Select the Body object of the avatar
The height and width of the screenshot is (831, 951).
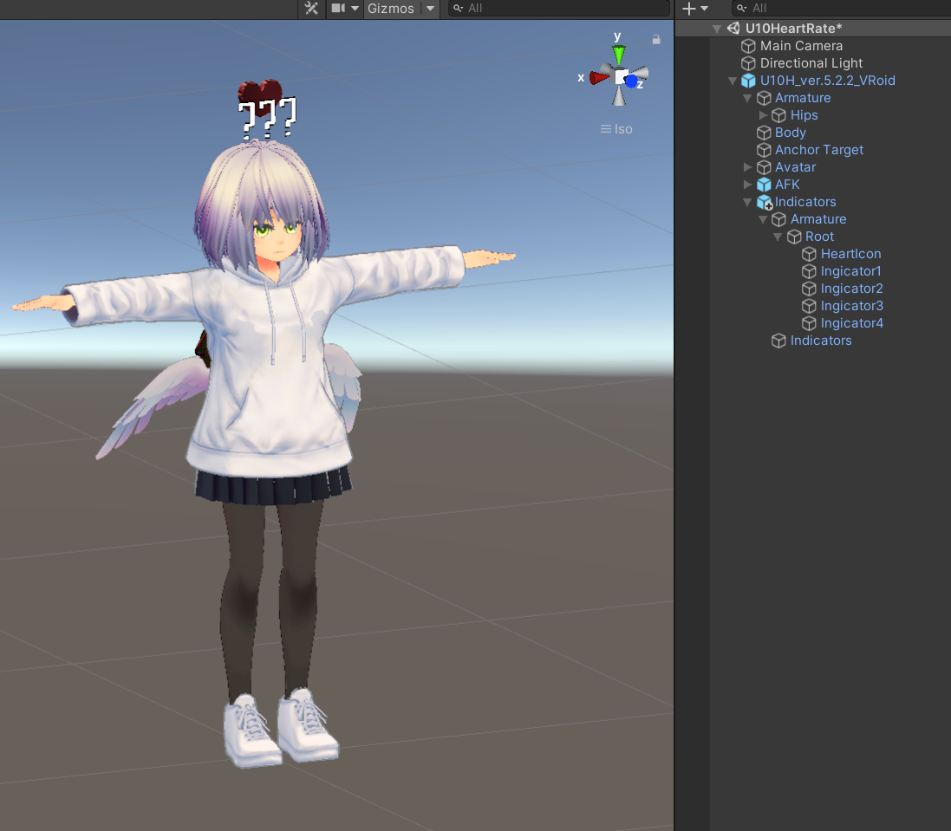(790, 133)
